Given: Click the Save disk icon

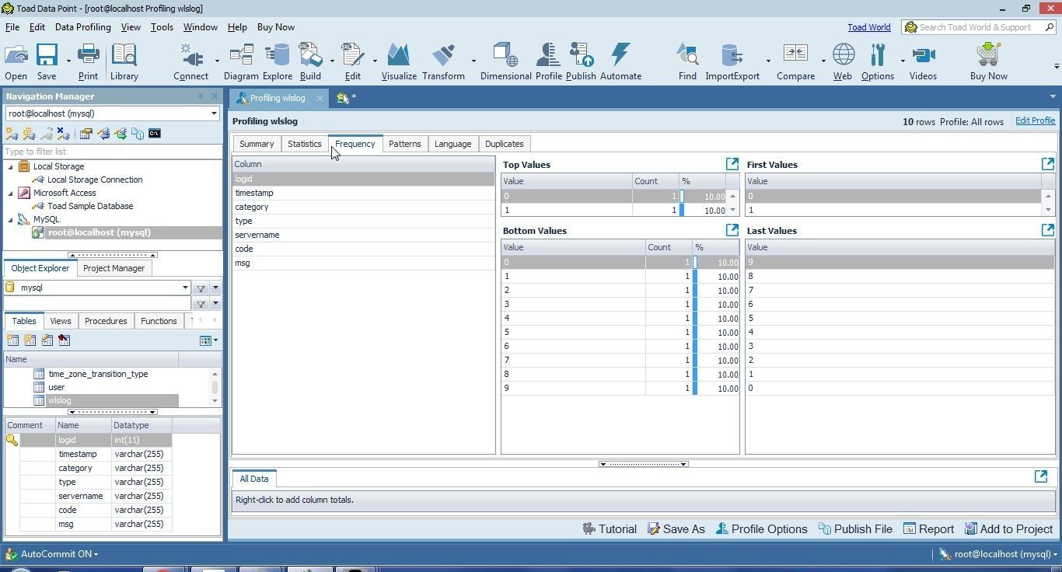Looking at the screenshot, I should point(47,56).
